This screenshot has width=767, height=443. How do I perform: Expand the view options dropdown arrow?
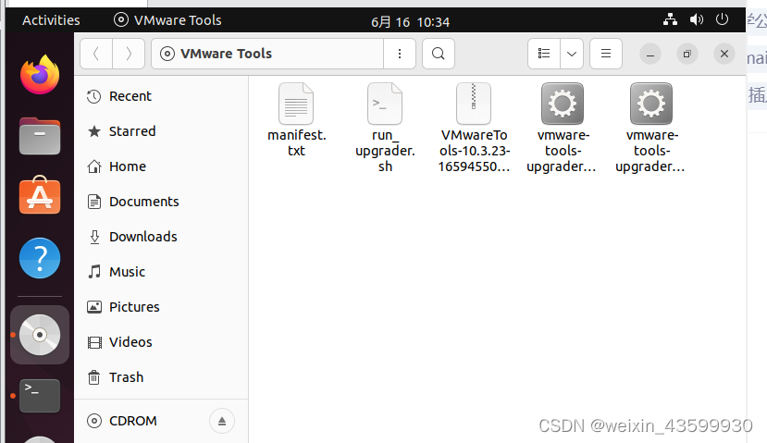(572, 54)
